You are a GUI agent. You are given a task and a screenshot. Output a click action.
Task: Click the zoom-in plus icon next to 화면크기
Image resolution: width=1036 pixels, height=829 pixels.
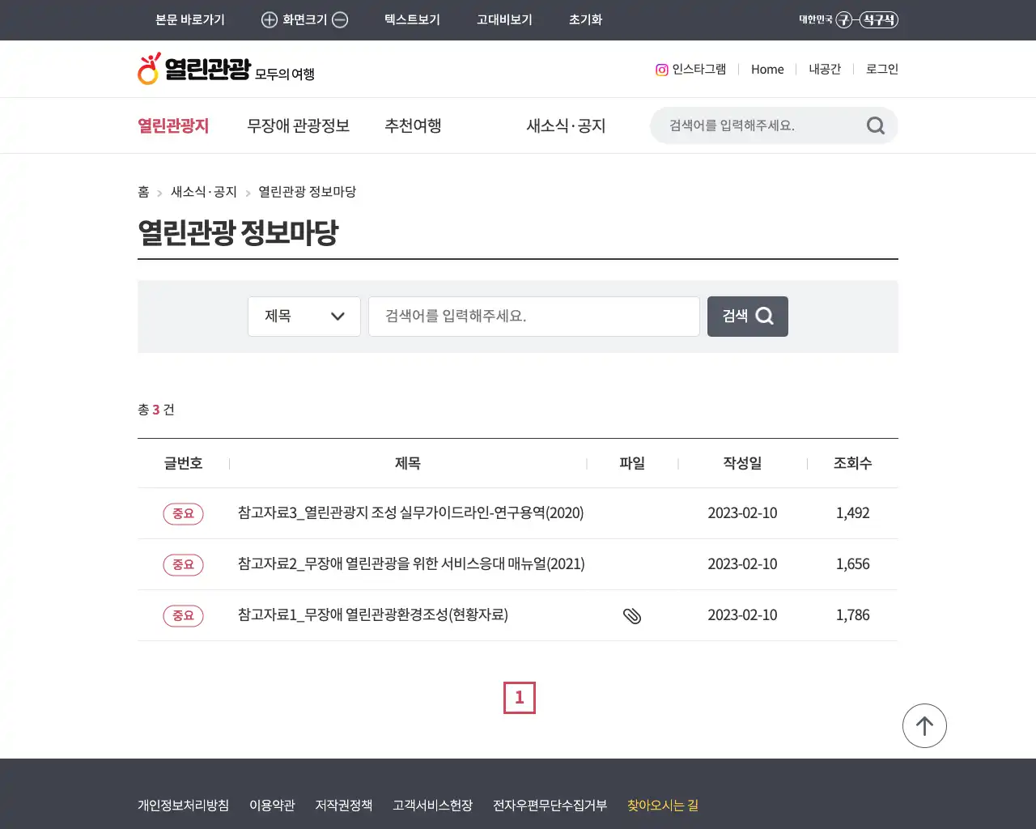pyautogui.click(x=268, y=19)
